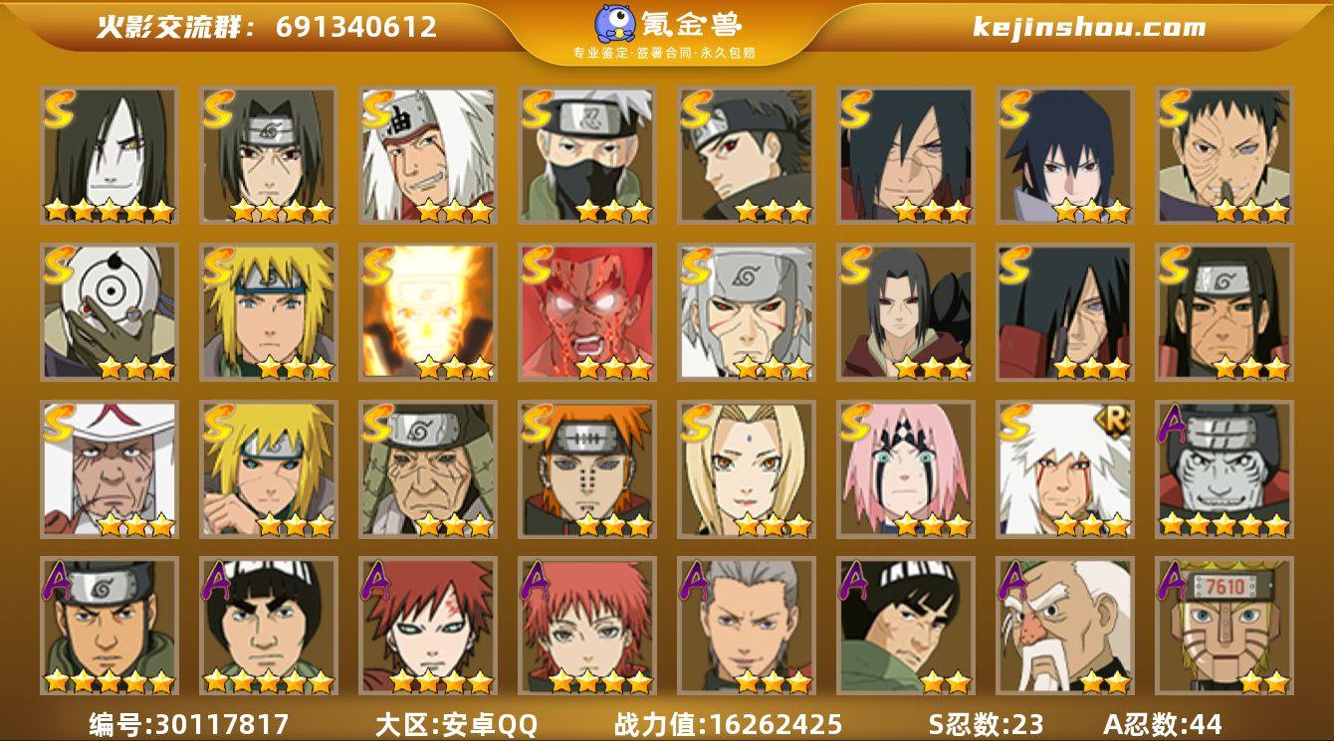Image resolution: width=1334 pixels, height=741 pixels.
Task: Select the pale long-haired five-star ninja portrait
Action: click(110, 156)
